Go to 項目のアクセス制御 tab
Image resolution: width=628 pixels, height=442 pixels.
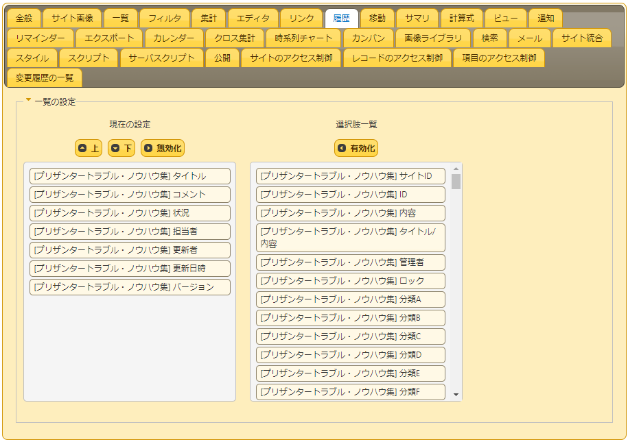click(499, 58)
